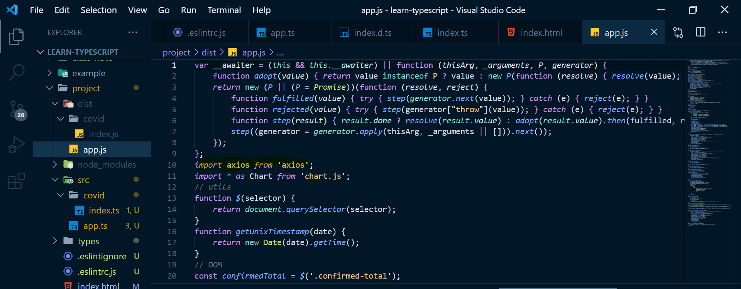Expand the node_modules folder
Image resolution: width=741 pixels, height=289 pixels.
(x=107, y=165)
